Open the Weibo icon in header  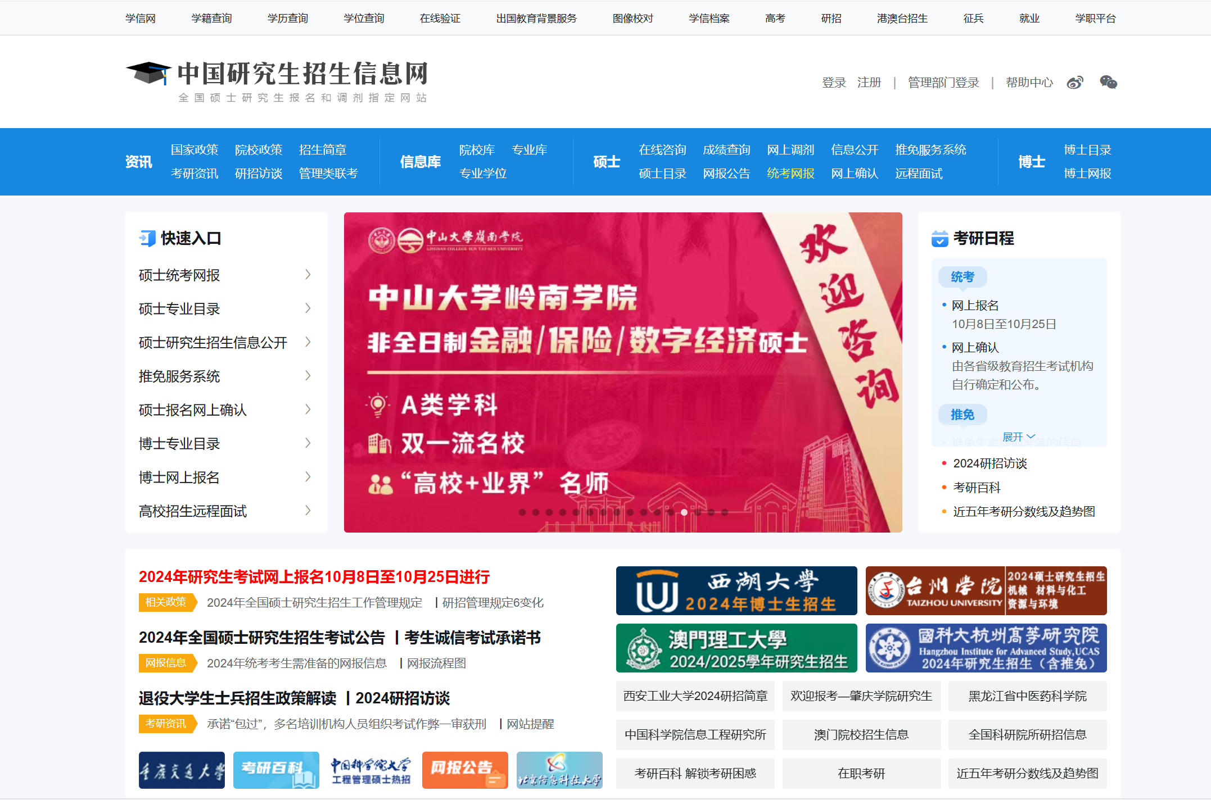click(x=1075, y=83)
